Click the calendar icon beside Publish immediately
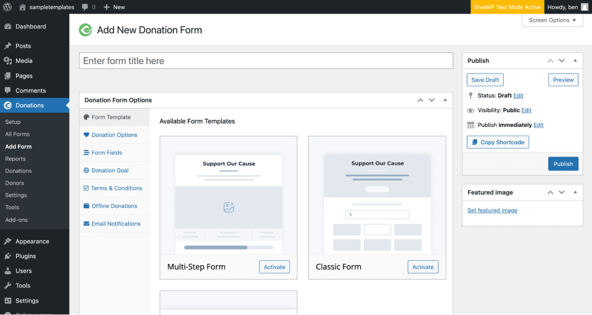The width and height of the screenshot is (592, 315). click(x=471, y=125)
